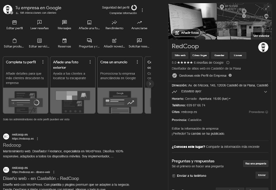Open Leer reseñas star icon
The width and height of the screenshot is (276, 190).
39,22
